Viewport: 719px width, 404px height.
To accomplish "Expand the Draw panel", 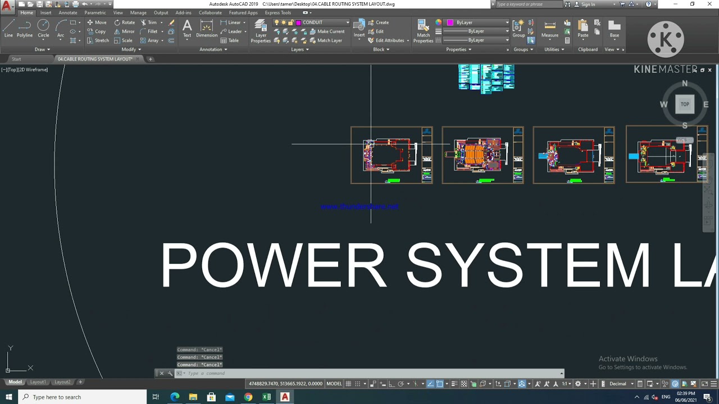I will (x=42, y=49).
